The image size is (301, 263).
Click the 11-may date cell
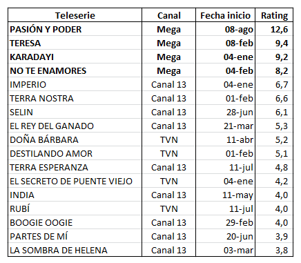pos(225,195)
